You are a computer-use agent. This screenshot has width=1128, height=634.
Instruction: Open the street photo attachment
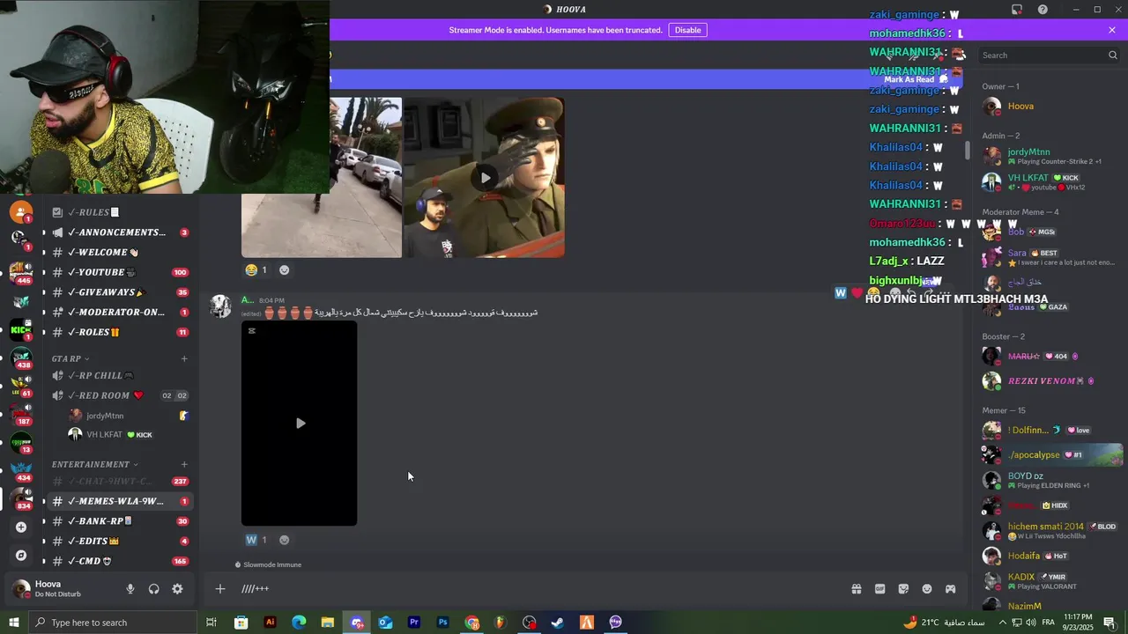click(322, 178)
